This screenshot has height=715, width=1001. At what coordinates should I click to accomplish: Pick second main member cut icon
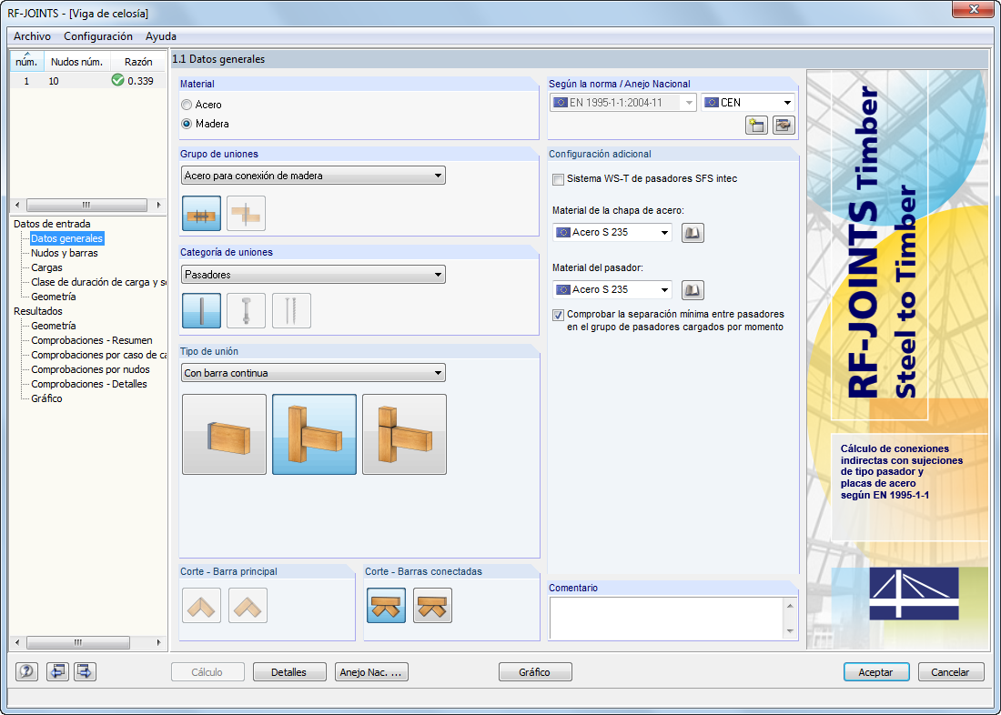click(x=248, y=605)
